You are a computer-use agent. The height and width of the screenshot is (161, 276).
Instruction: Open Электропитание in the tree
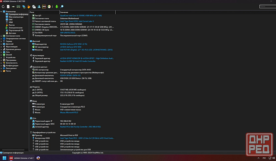pyautogui.click(x=15, y=28)
